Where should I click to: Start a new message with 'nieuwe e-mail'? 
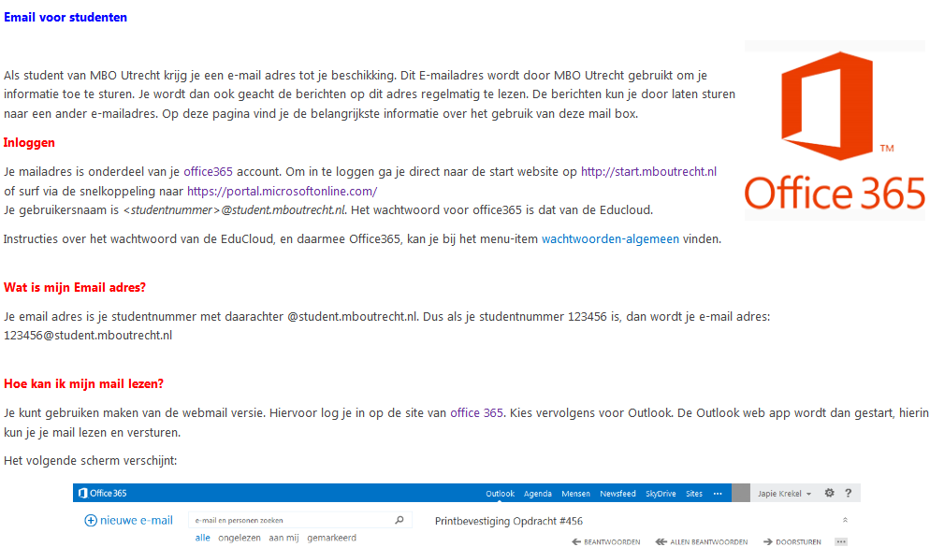click(x=129, y=521)
